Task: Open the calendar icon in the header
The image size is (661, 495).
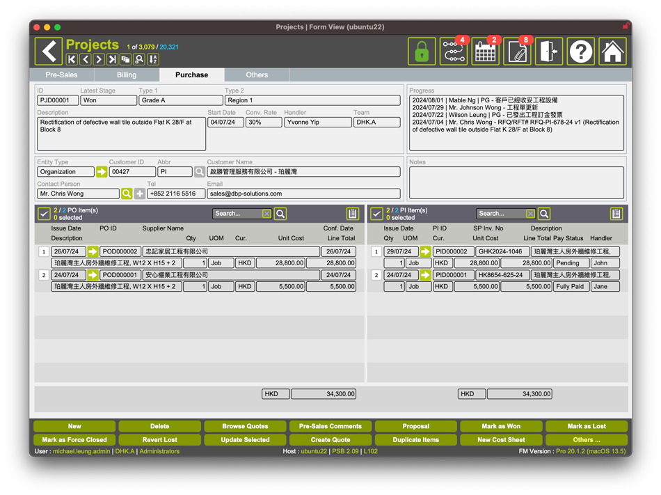Action: point(485,52)
